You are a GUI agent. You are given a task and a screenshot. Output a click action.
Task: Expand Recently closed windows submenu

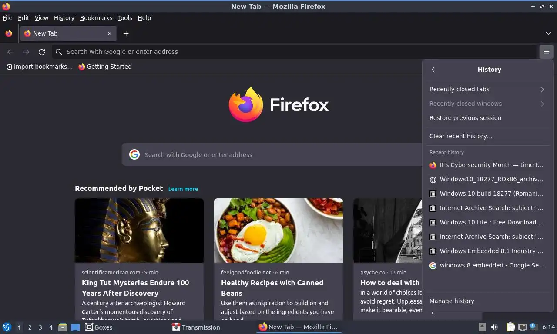[x=487, y=104]
